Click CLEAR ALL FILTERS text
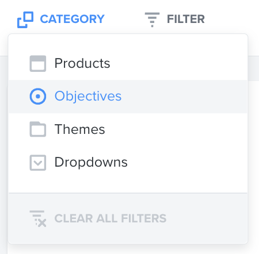The height and width of the screenshot is (254, 259). [x=111, y=218]
